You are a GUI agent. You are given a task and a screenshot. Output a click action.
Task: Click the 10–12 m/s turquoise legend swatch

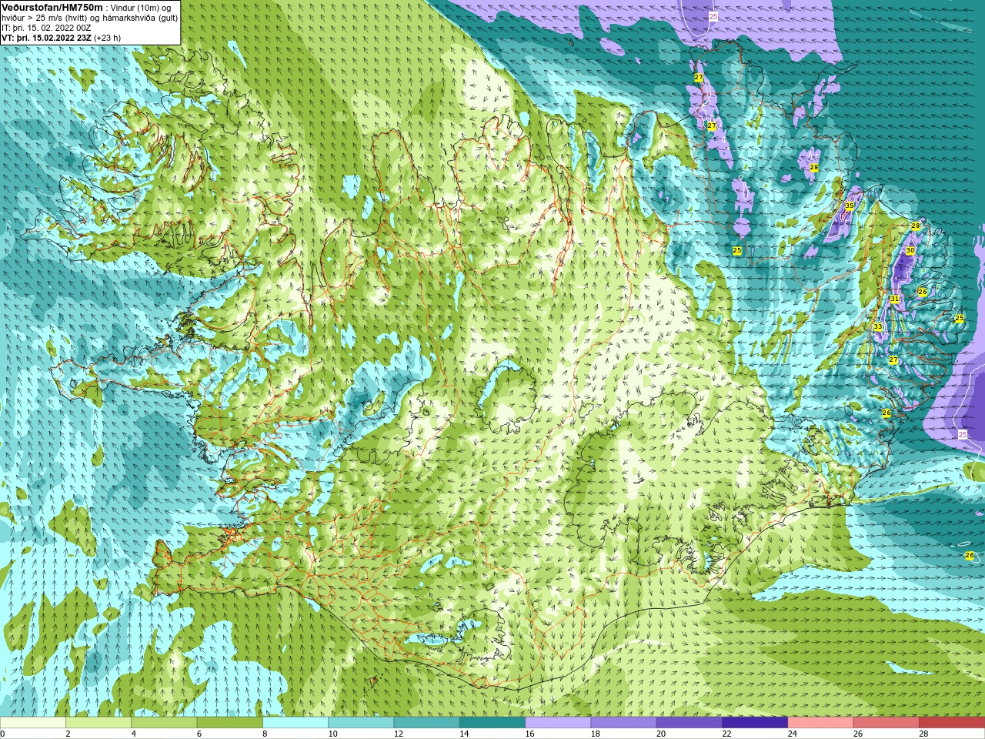pos(361,723)
